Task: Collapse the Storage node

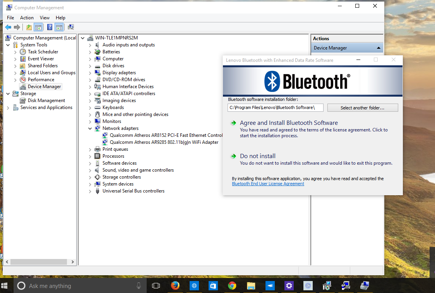Action: pos(8,94)
